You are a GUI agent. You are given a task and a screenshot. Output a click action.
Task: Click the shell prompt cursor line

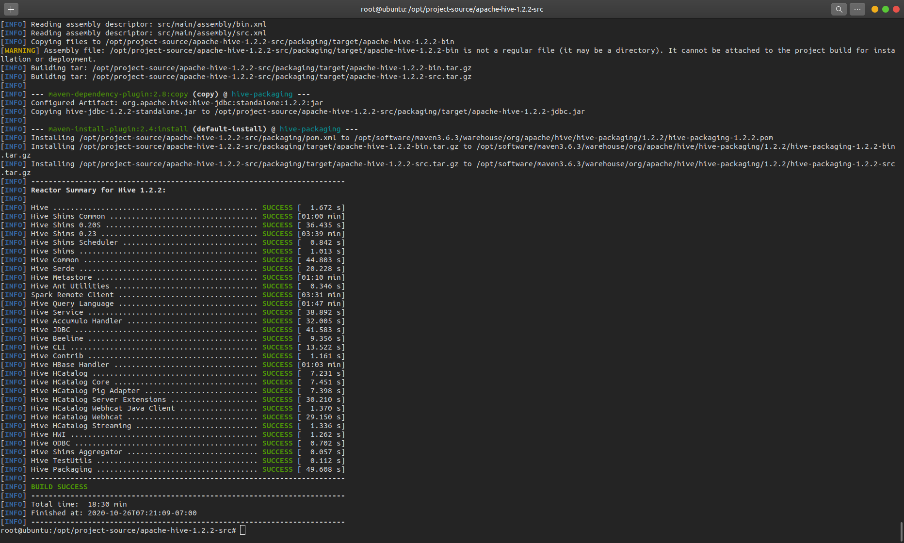tap(123, 530)
